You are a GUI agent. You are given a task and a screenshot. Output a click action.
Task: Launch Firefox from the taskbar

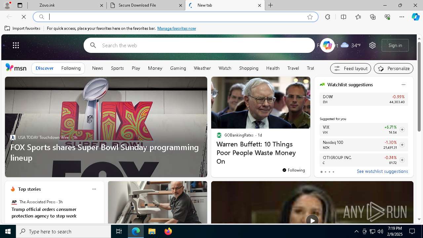[168, 231]
